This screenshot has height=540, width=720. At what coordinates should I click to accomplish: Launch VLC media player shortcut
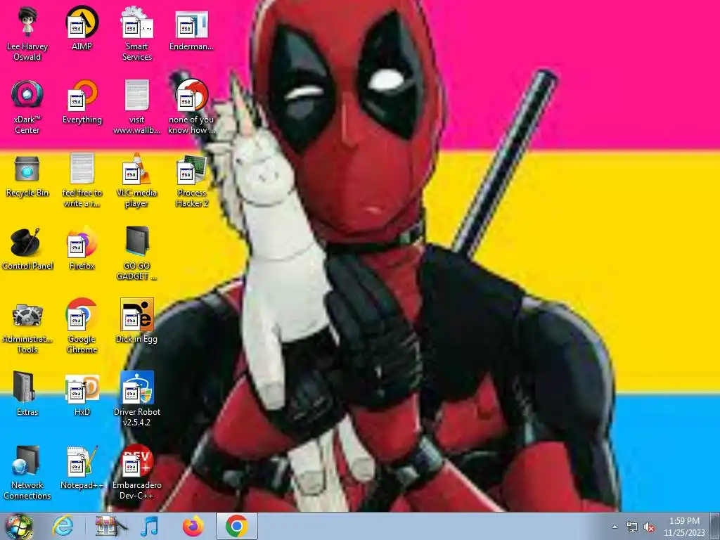(x=137, y=180)
